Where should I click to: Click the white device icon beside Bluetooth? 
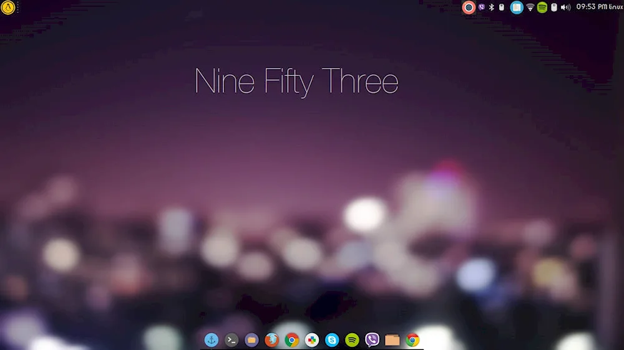[x=502, y=7]
